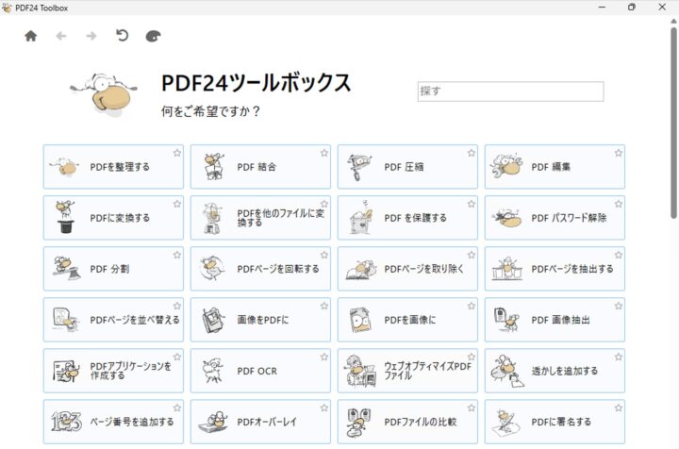Click the back arrow navigation icon
Screen dimensions: 679x449
pyautogui.click(x=61, y=37)
